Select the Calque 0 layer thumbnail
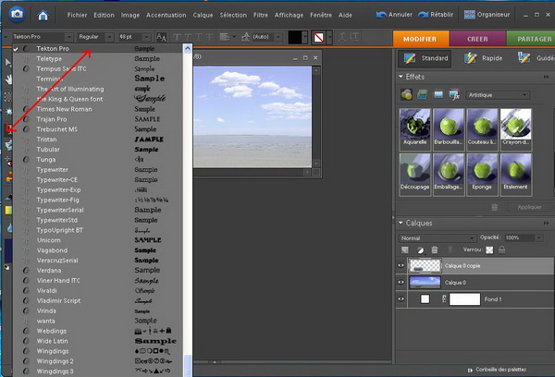The image size is (555, 377). [425, 282]
